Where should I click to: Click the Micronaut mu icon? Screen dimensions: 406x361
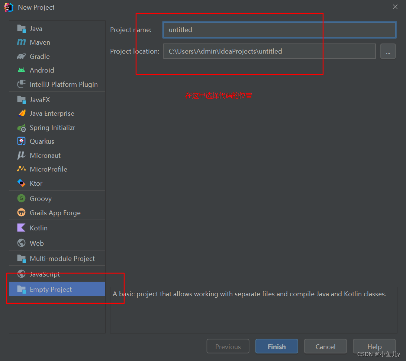(21, 155)
